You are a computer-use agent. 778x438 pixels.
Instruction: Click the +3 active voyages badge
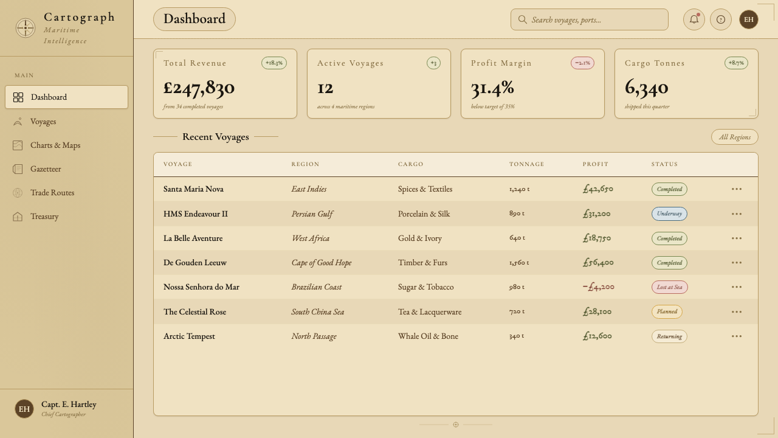click(x=433, y=63)
